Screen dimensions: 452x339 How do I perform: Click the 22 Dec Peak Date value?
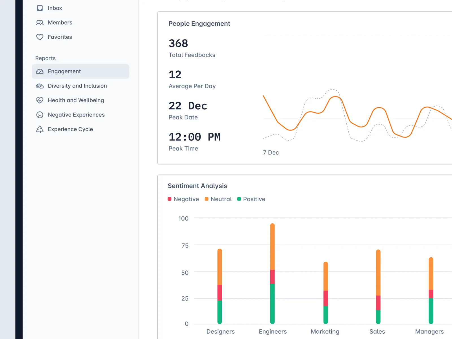[x=188, y=106]
